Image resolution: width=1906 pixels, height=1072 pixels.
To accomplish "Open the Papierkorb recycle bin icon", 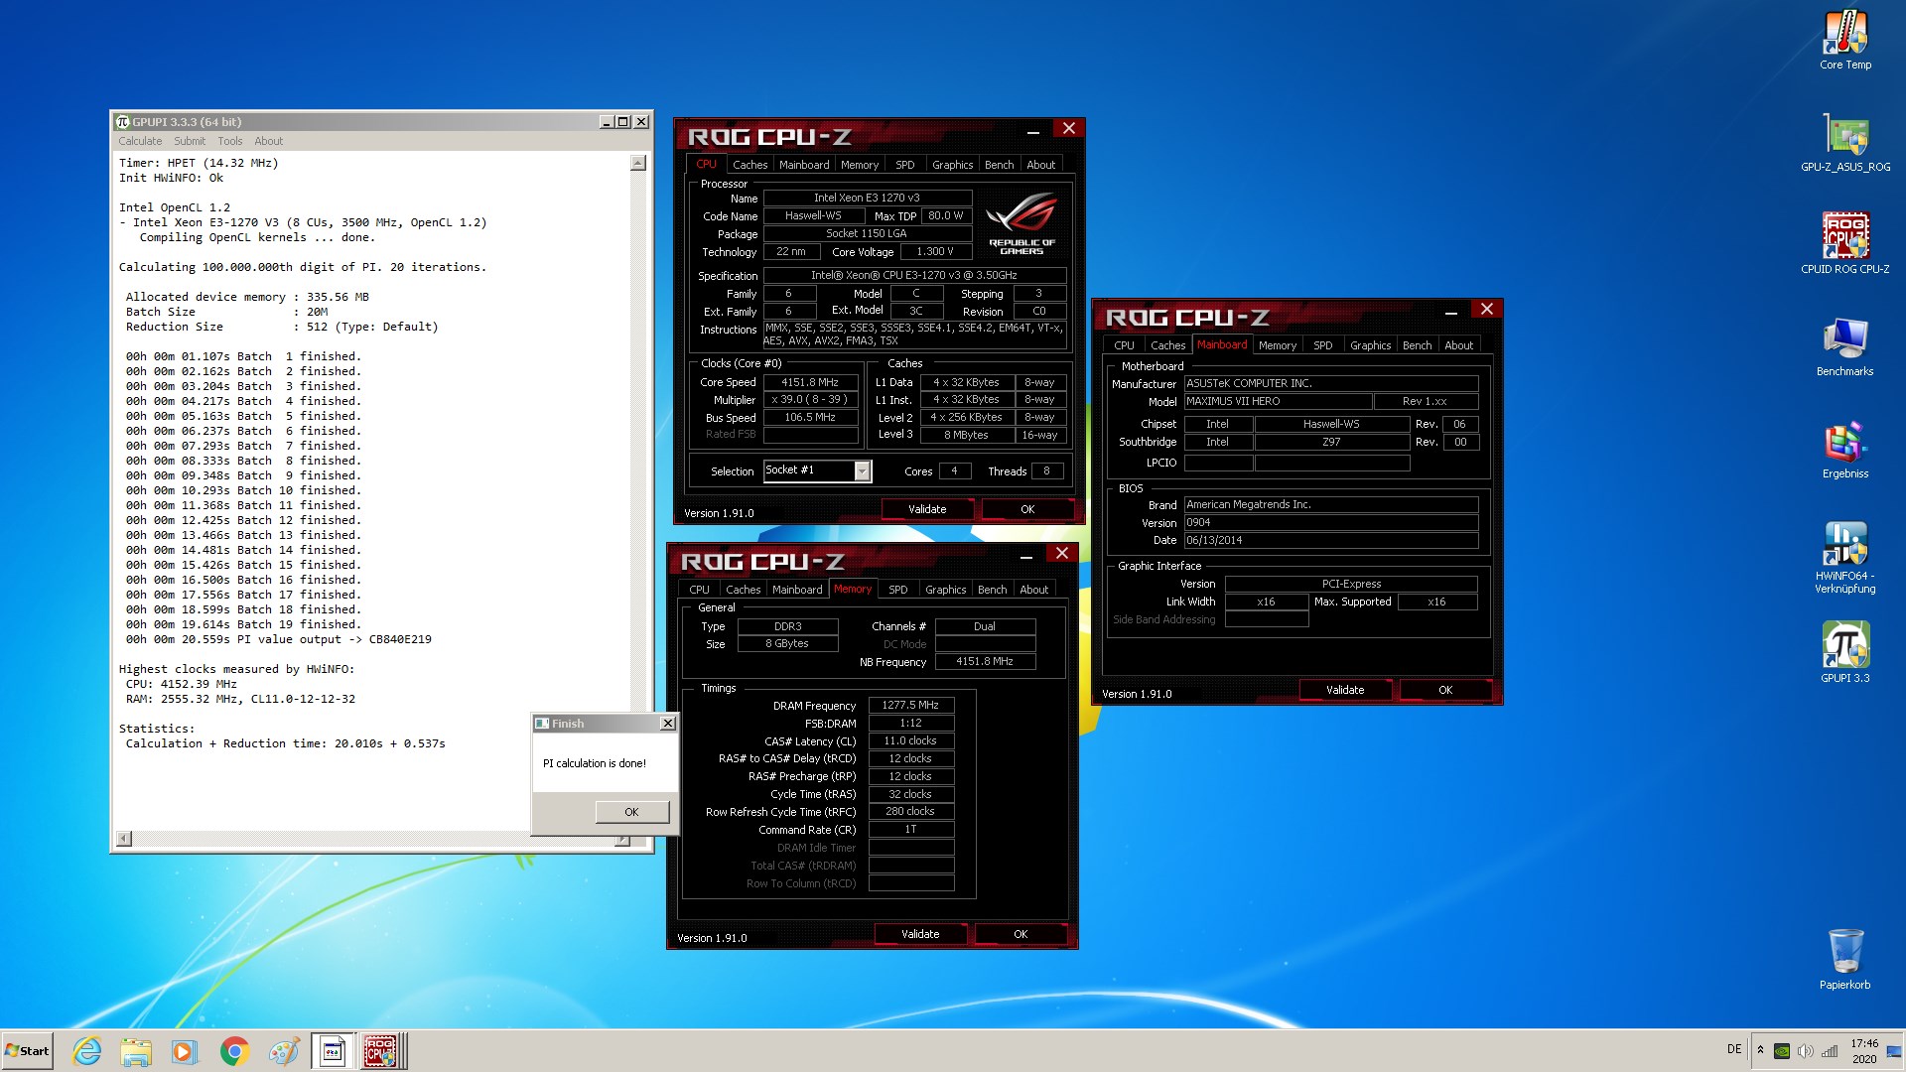I will point(1844,959).
